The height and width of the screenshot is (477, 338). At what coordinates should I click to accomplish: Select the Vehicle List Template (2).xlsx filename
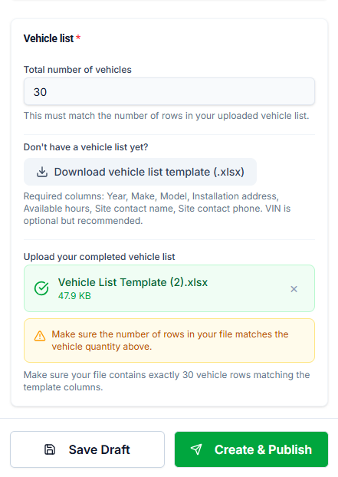133,282
